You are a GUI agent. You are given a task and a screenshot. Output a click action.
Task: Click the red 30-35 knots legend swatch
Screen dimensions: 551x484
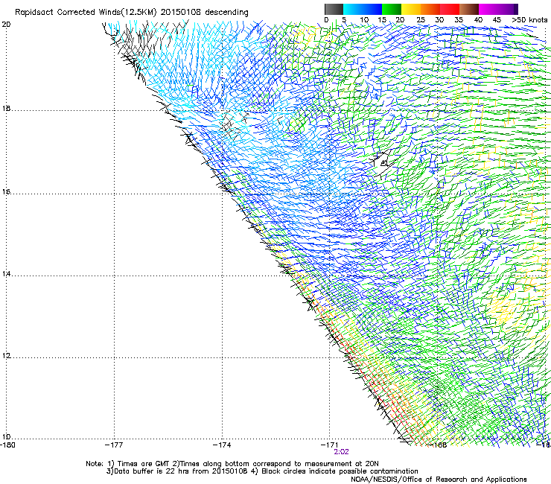coord(450,9)
